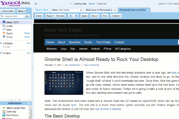Screen dimensions: 179x119
Task: Click the Trash bin icon
Action: pos(3,37)
